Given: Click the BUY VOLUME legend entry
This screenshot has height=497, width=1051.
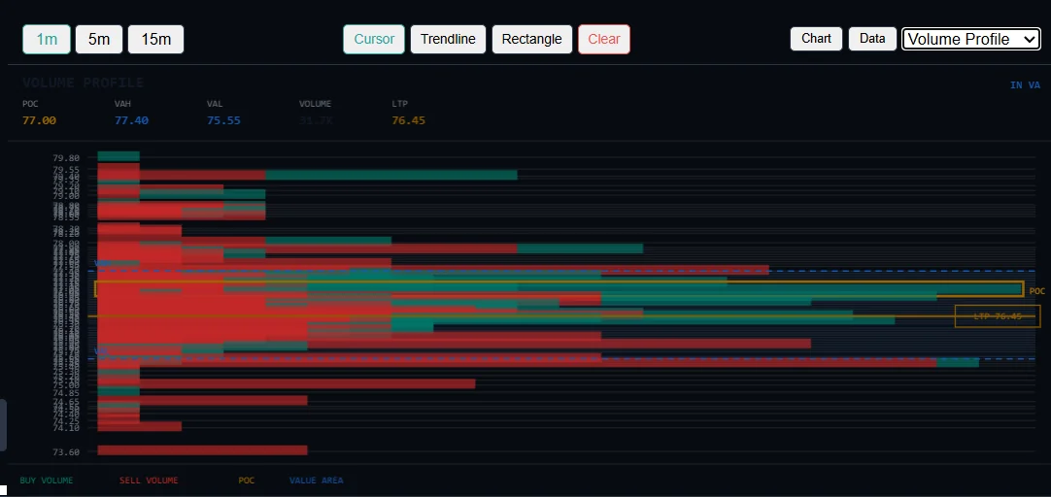Looking at the screenshot, I should [x=47, y=480].
